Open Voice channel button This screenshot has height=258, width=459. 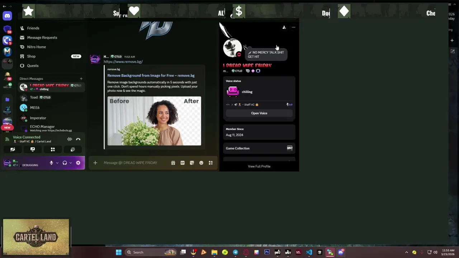pyautogui.click(x=259, y=113)
